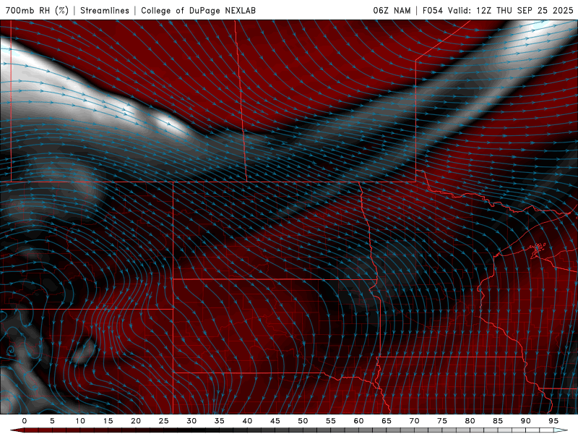The width and height of the screenshot is (578, 434).
Task: Click the colorbar label "85"
Action: tap(498, 421)
